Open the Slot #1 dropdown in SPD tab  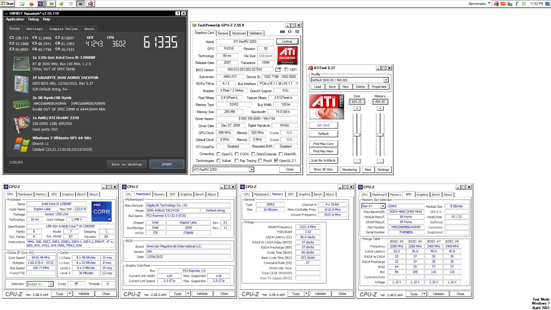point(383,206)
